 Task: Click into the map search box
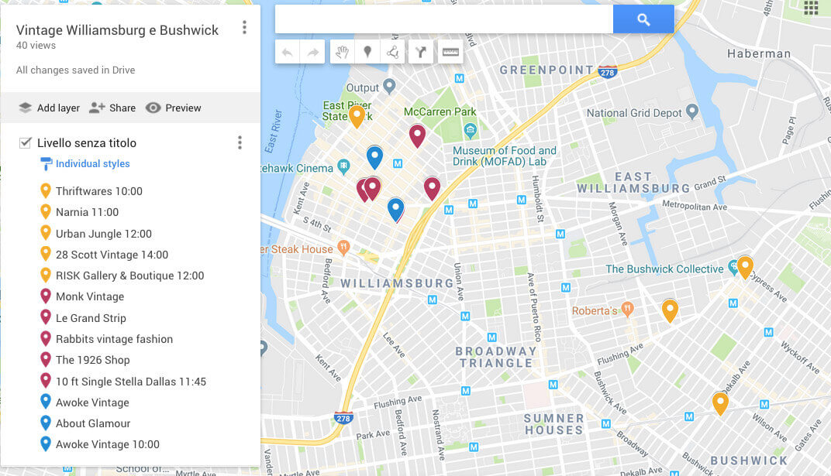point(444,19)
